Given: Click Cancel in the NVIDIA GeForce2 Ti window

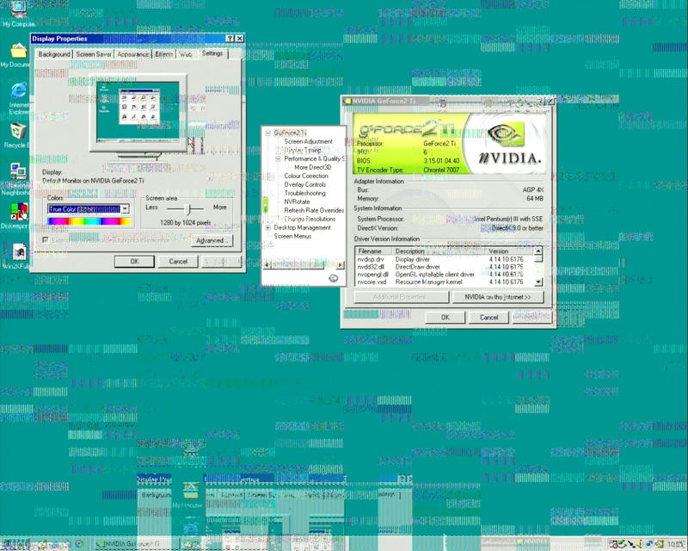Looking at the screenshot, I should (488, 317).
